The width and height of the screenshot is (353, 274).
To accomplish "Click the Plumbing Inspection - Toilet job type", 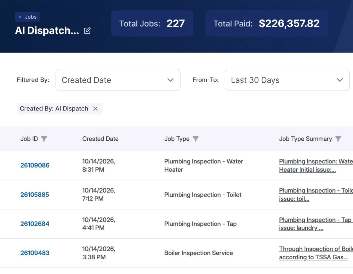I will (x=203, y=195).
